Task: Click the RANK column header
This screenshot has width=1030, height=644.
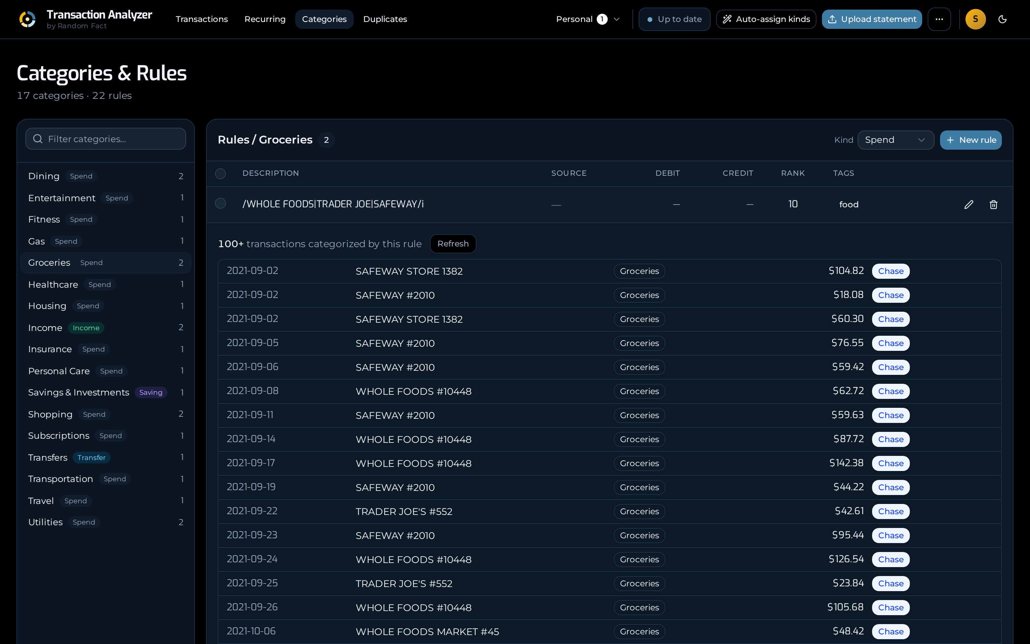Action: click(x=793, y=173)
